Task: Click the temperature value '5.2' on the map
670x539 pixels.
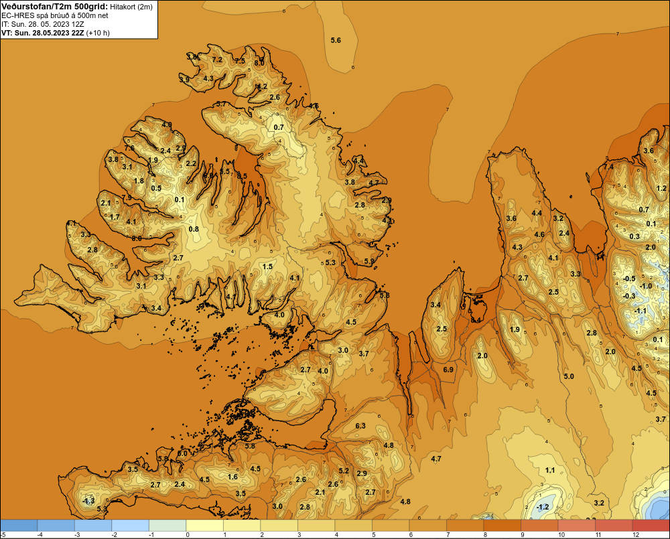Action: click(x=344, y=471)
